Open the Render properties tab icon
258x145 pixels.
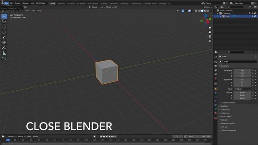[216, 62]
